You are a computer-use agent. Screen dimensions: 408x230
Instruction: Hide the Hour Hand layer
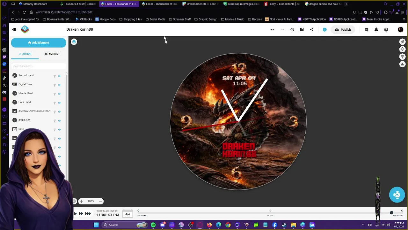pyautogui.click(x=59, y=103)
